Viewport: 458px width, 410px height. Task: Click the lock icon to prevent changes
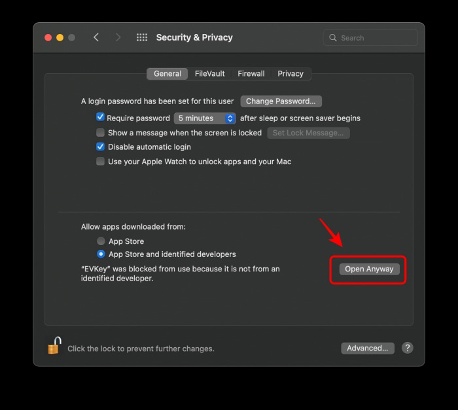54,345
